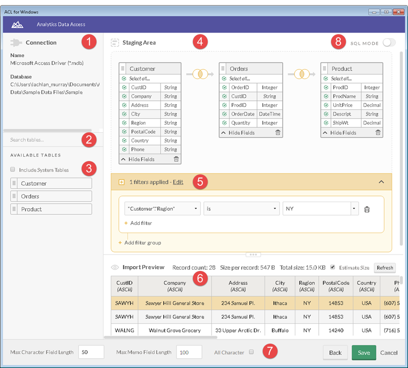Screen dimensions: 408x368
Task: Collapse Customer fields with Hide Fields
Action: coord(138,159)
